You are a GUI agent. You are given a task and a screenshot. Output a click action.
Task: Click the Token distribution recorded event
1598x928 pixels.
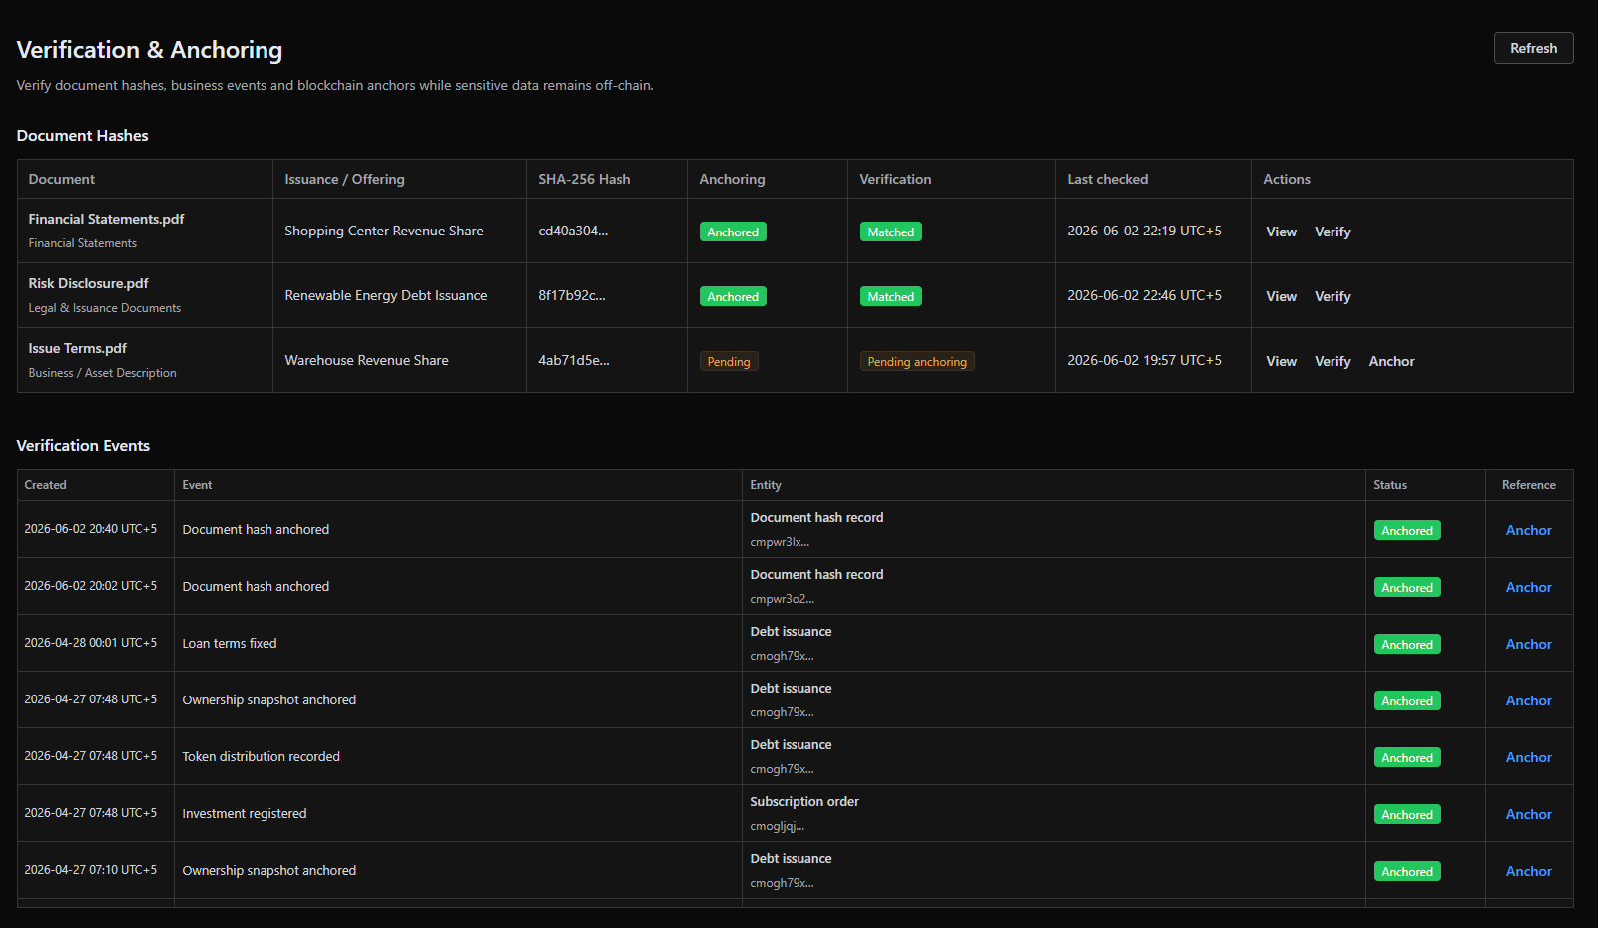[262, 756]
